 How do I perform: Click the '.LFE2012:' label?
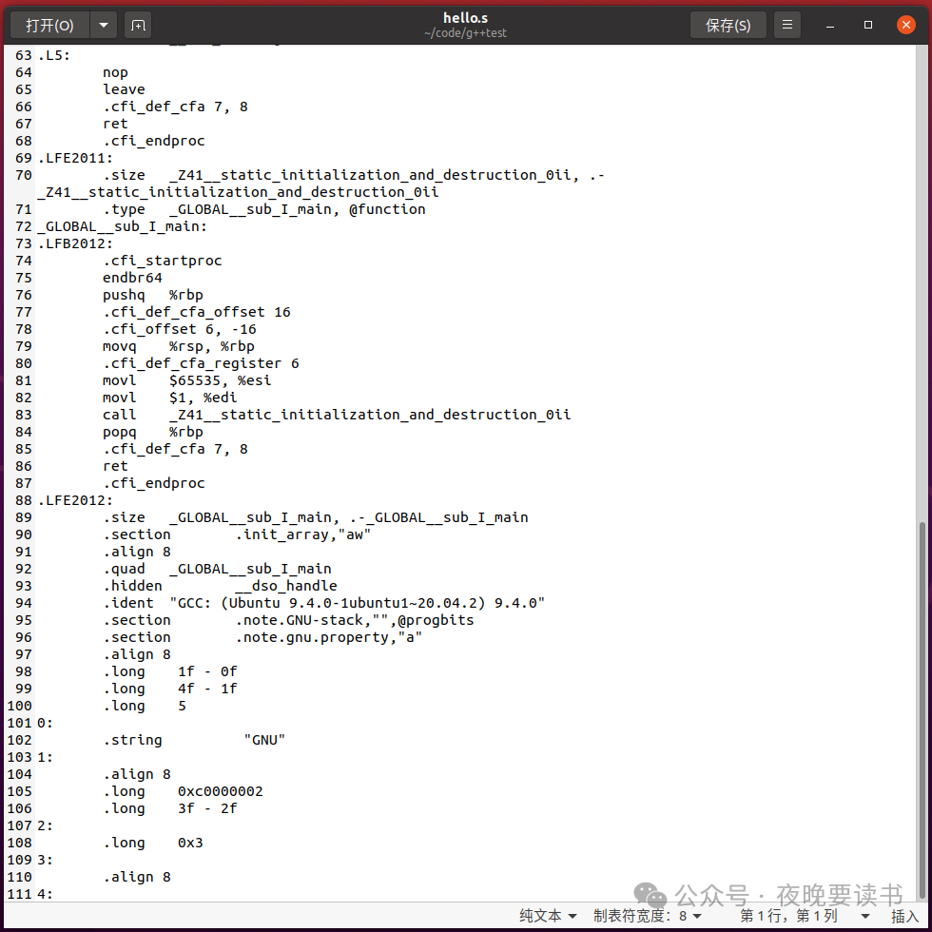(x=75, y=500)
